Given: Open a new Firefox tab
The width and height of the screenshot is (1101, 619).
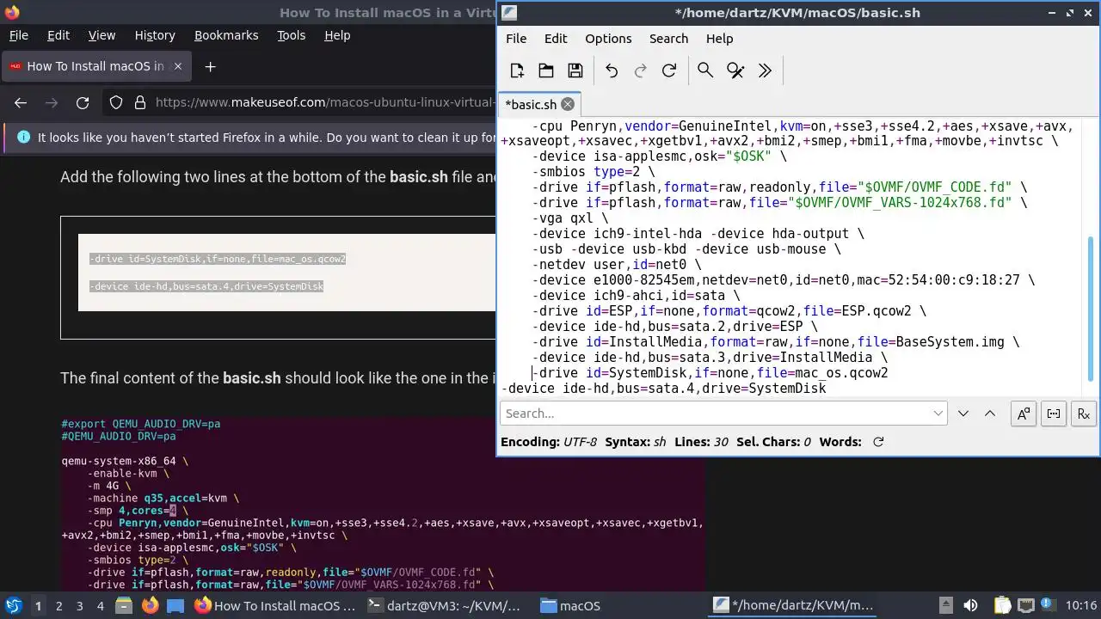Looking at the screenshot, I should click(x=210, y=66).
